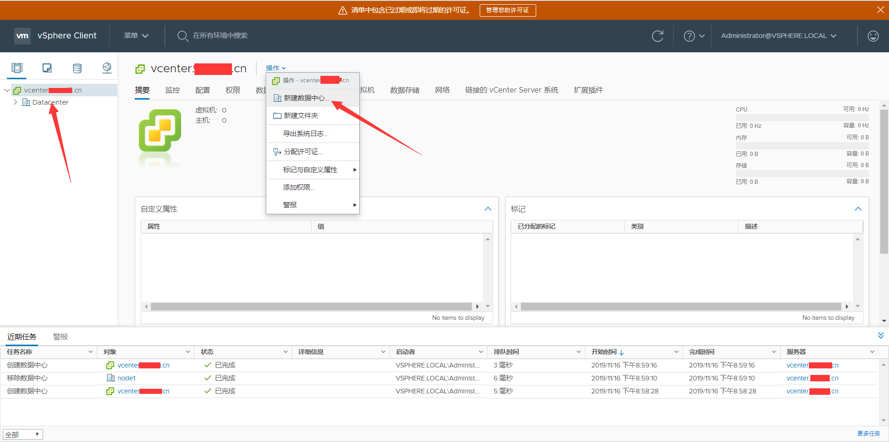Collapse the vcenter tree node
The image size is (889, 442).
[x=7, y=90]
